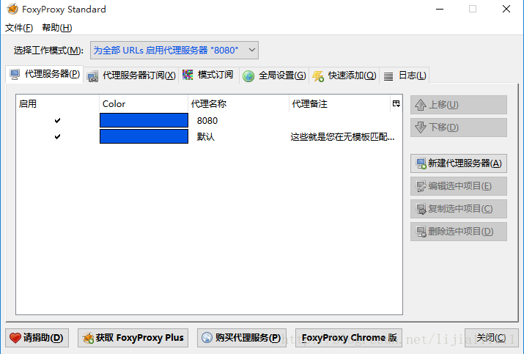Click the 默认 proxy note text 这些就是您在无模板匹配
This screenshot has width=524, height=354.
click(342, 137)
